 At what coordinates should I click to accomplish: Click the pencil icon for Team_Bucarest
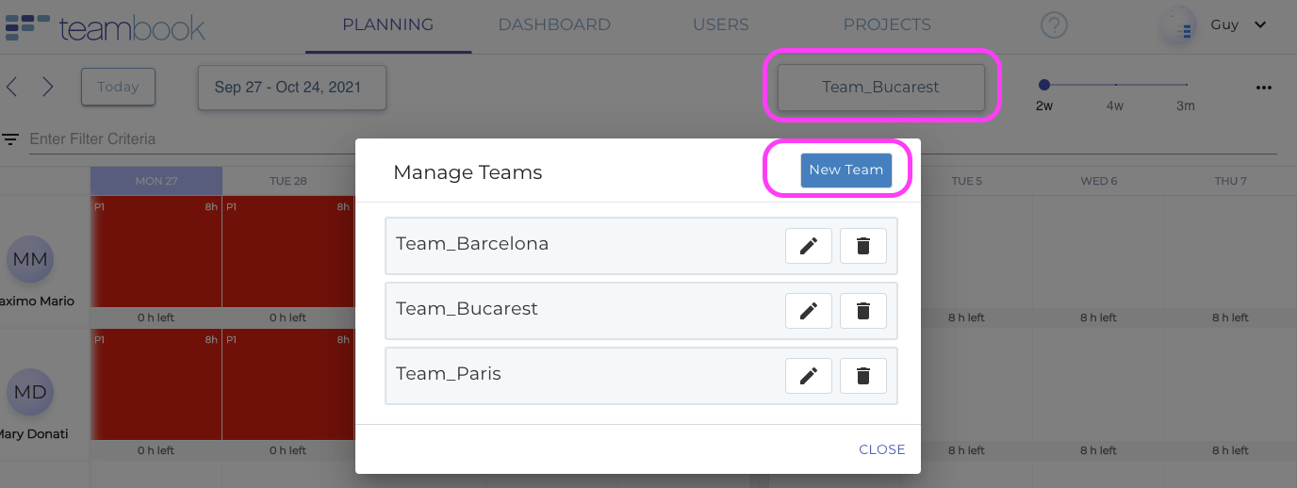[808, 311]
